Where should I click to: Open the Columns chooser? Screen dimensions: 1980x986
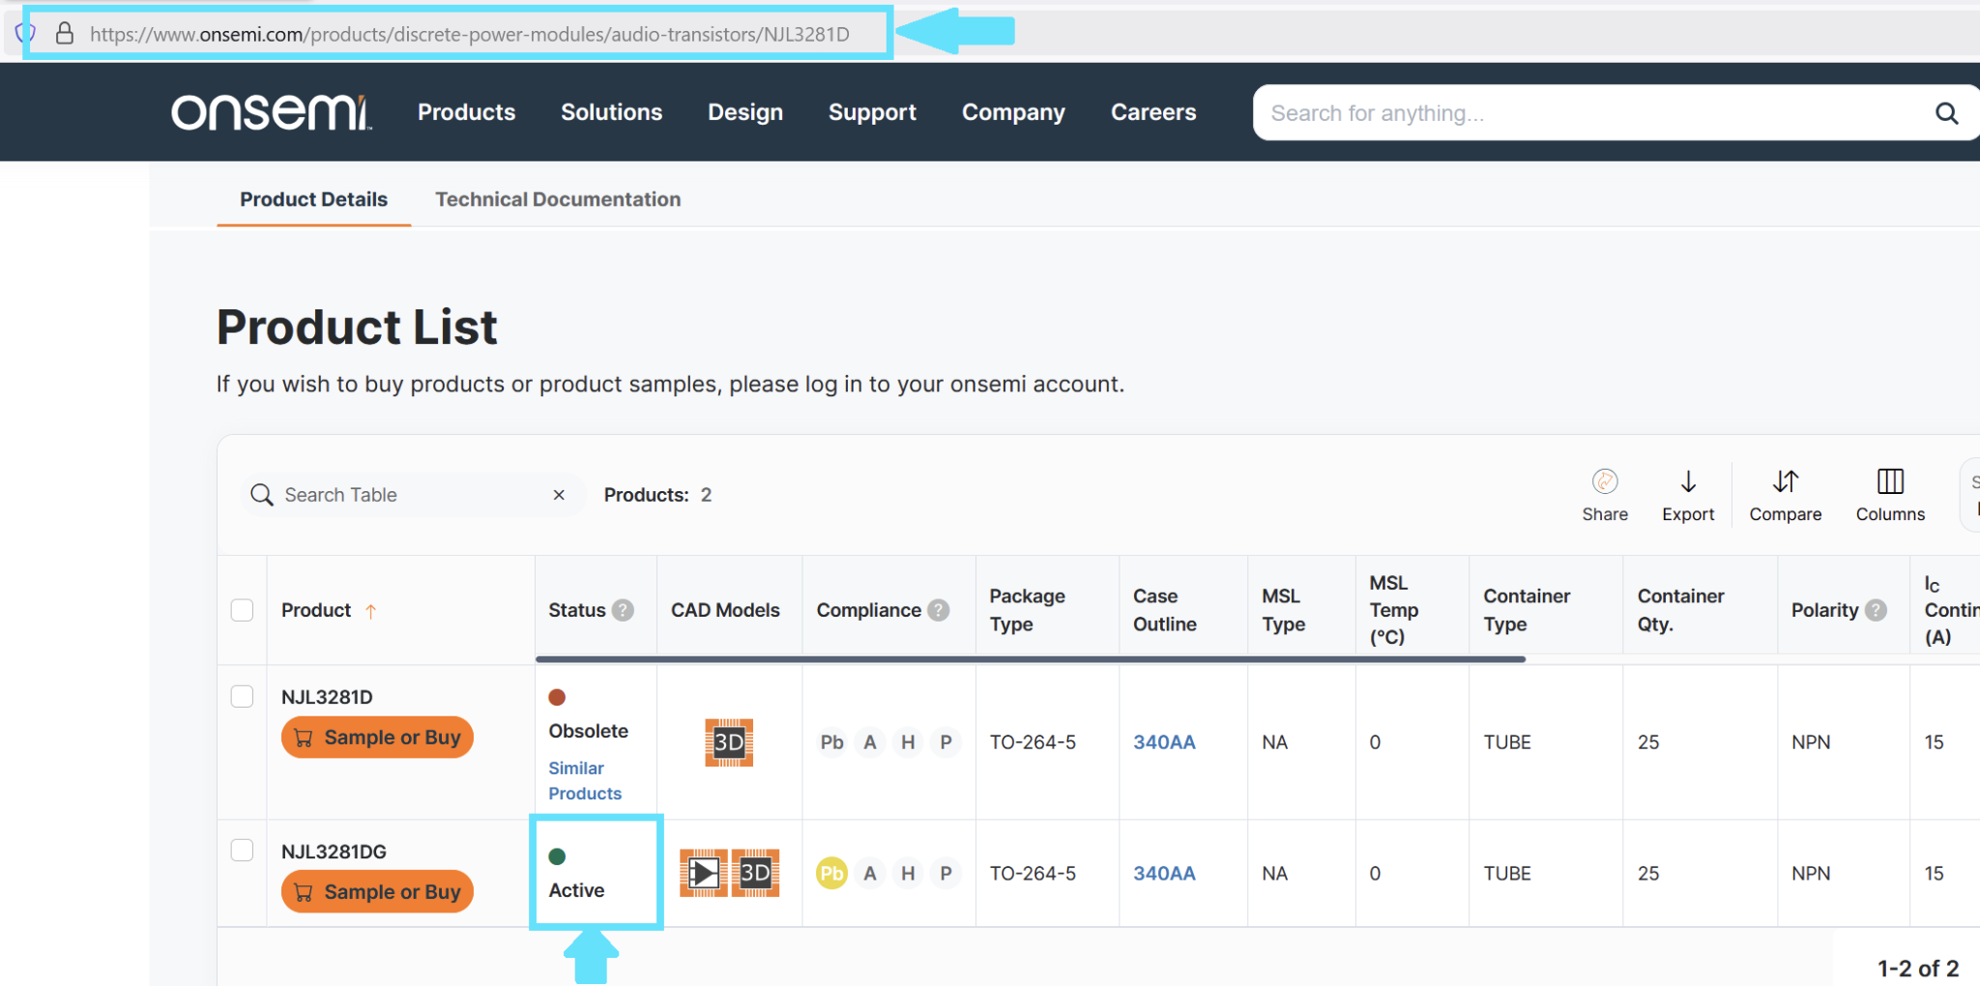[x=1890, y=495]
